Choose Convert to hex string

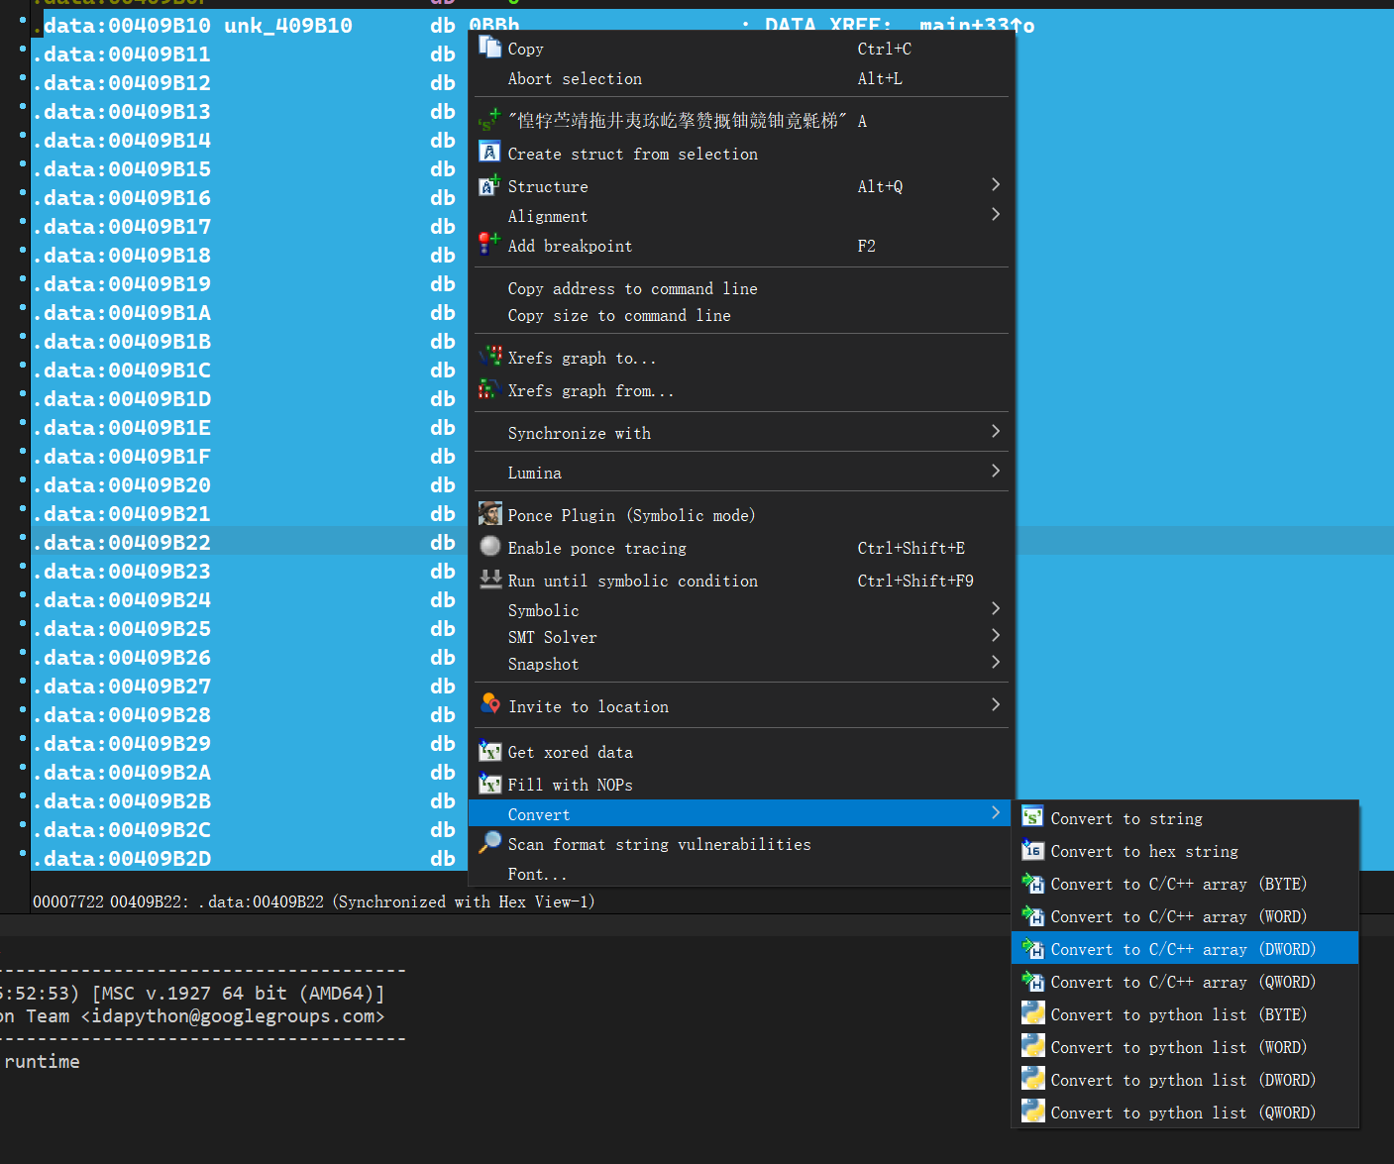click(1186, 851)
